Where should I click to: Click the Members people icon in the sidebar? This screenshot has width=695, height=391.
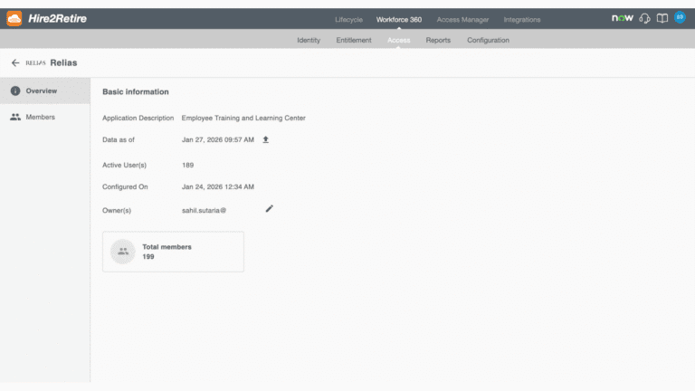coord(15,117)
